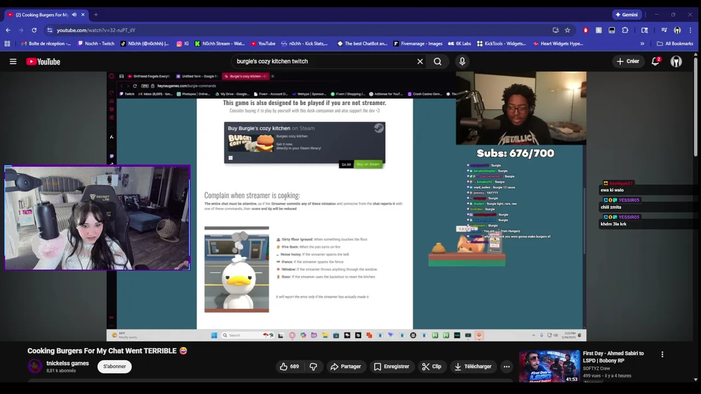Open the Fivemanage - Images bookmark
Viewport: 701px width, 394px height.
click(x=417, y=44)
